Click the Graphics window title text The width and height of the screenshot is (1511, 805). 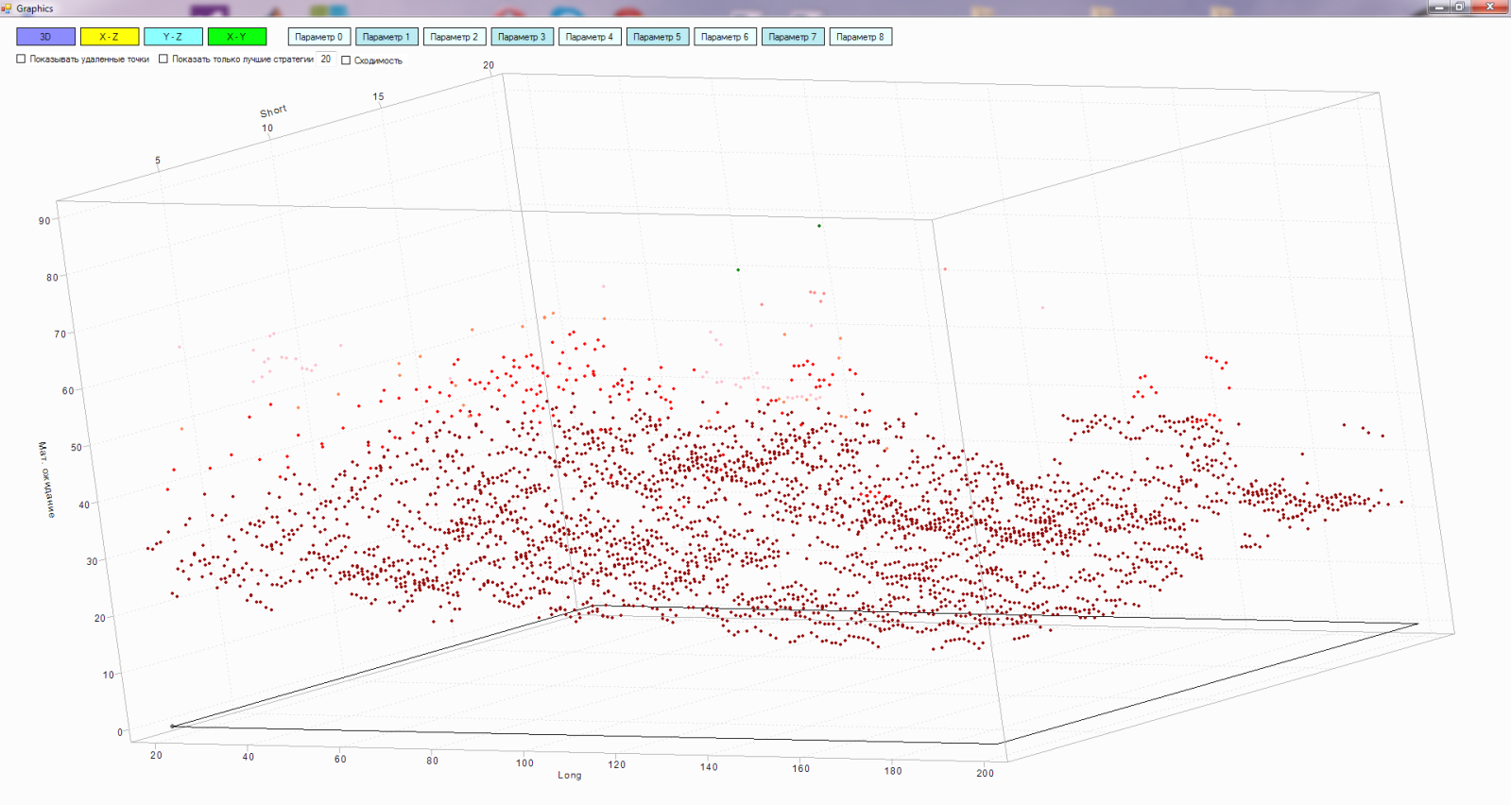tap(35, 9)
